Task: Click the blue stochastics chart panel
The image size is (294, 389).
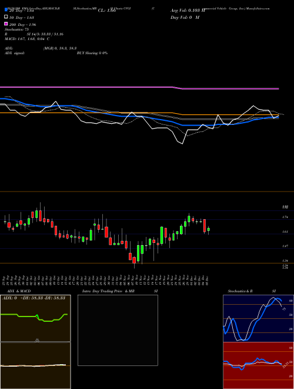Action: point(258,318)
